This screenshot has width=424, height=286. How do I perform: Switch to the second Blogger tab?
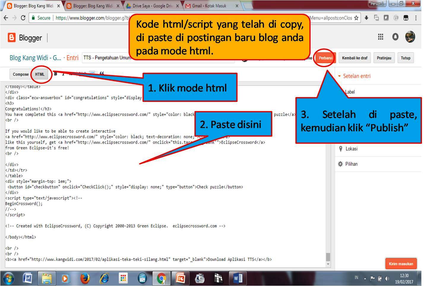(93, 6)
